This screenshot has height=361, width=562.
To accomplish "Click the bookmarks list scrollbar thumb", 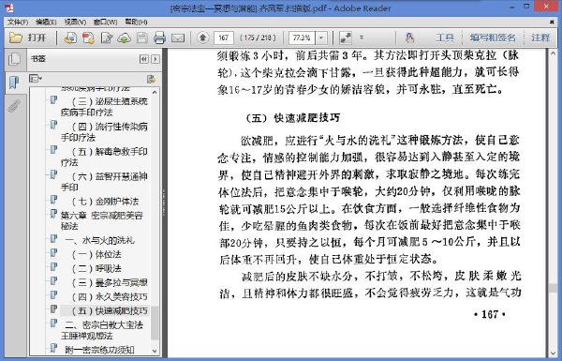I will click(155, 323).
